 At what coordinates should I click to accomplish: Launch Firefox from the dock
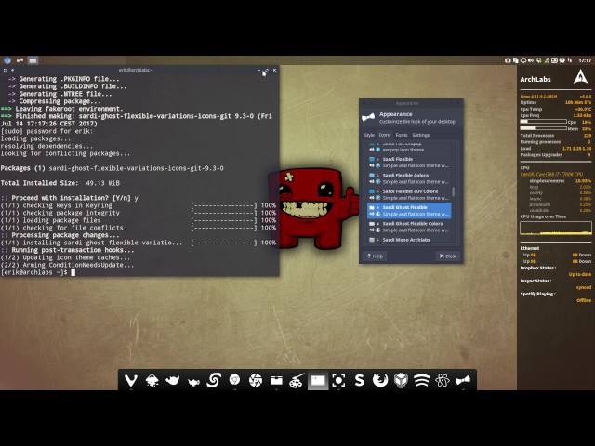point(380,380)
